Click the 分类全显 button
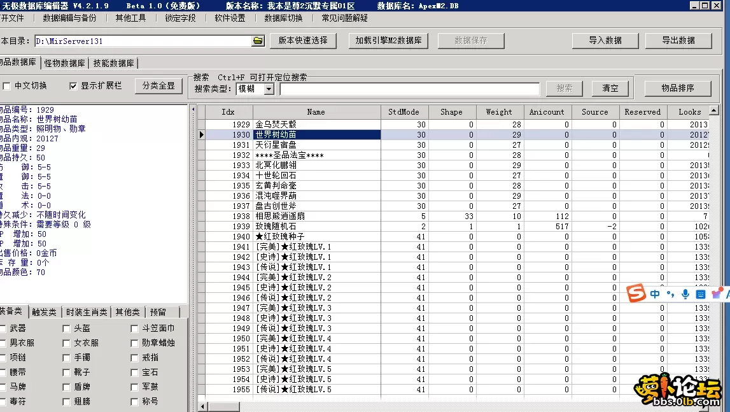This screenshot has height=412, width=730. click(x=158, y=86)
